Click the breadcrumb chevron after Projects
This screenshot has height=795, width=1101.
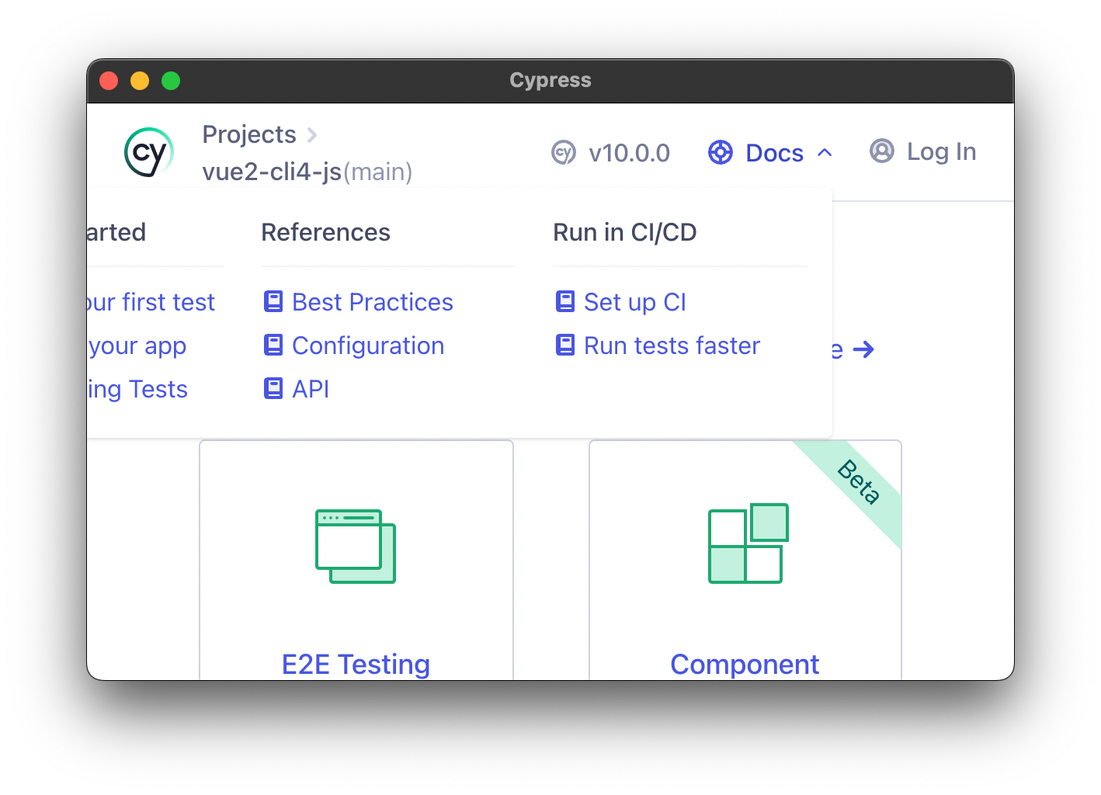[x=312, y=134]
